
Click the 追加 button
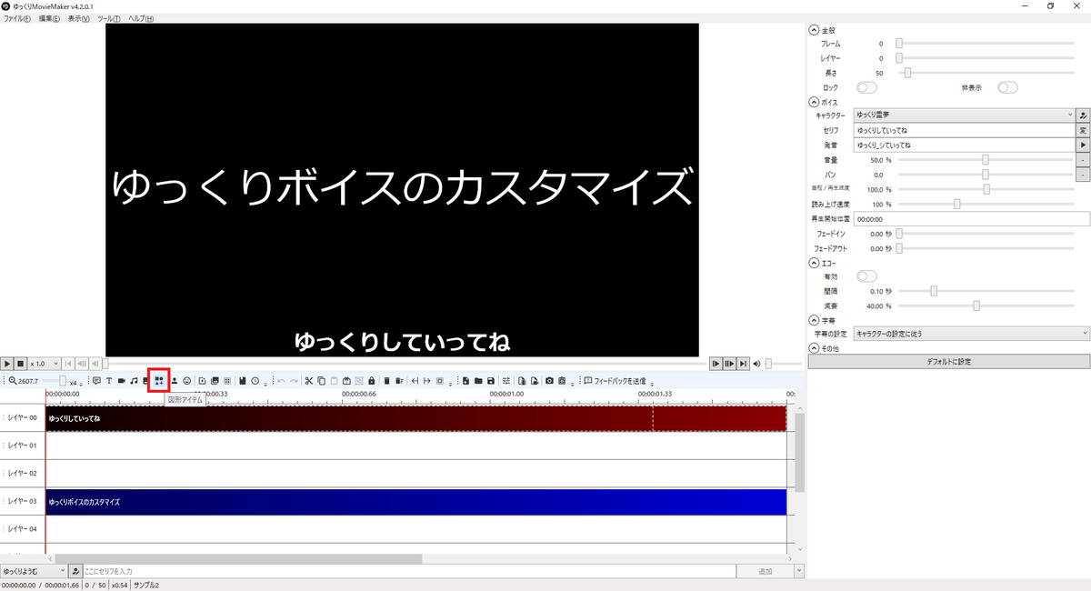(765, 571)
